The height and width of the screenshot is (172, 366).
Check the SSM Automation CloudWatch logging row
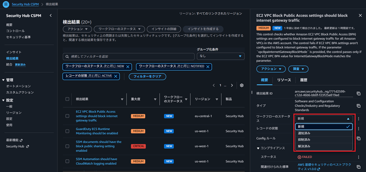[67, 161]
